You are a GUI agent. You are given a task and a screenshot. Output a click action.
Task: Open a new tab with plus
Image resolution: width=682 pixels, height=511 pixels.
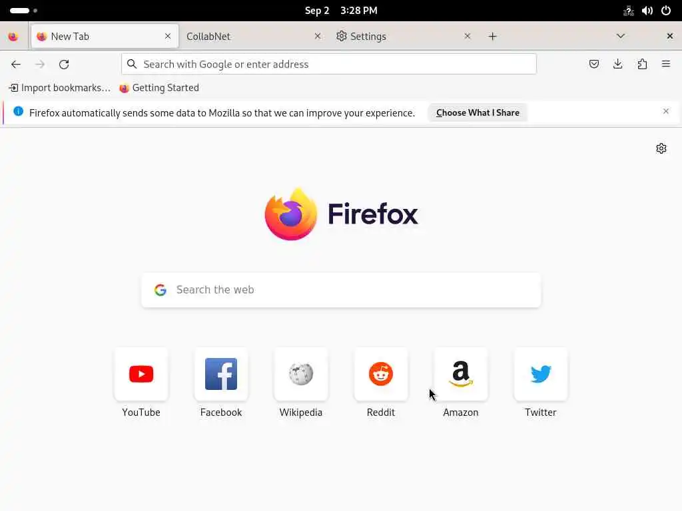(x=492, y=37)
